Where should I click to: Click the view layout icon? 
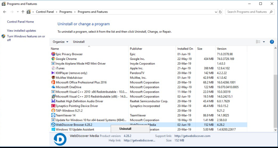pyautogui.click(x=258, y=42)
